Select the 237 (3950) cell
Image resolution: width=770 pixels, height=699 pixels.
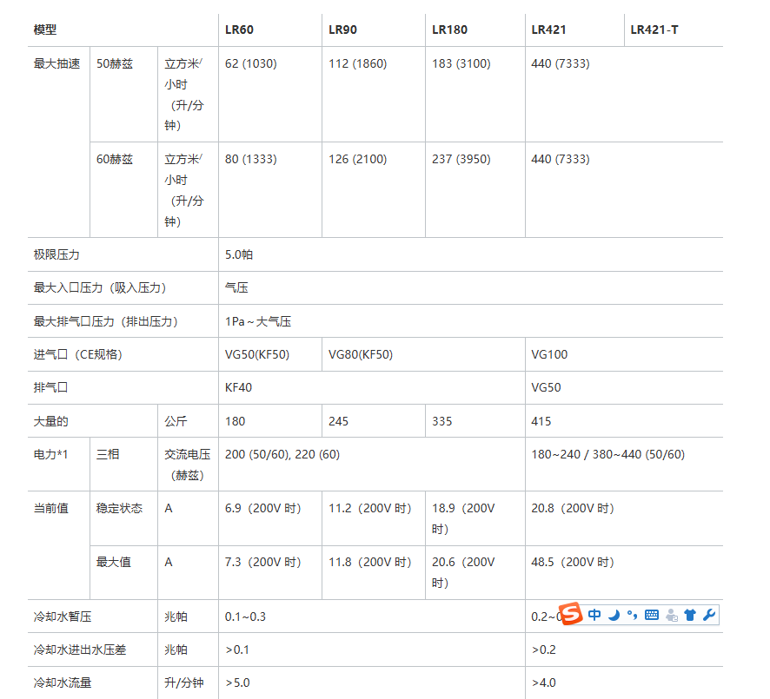(x=461, y=159)
